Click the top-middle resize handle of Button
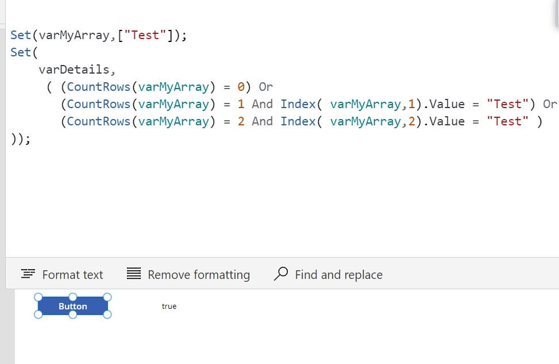This screenshot has width=559, height=364. 73,297
